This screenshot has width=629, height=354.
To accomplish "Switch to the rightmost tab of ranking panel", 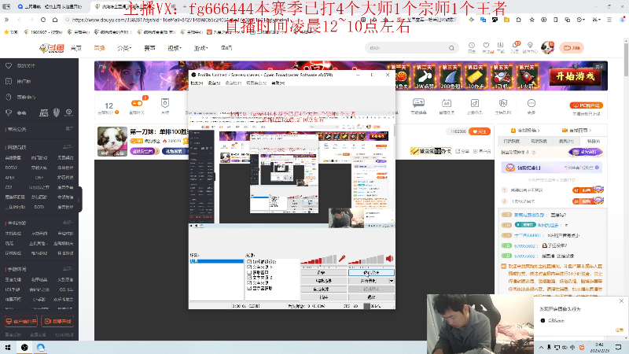I will tap(593, 142).
